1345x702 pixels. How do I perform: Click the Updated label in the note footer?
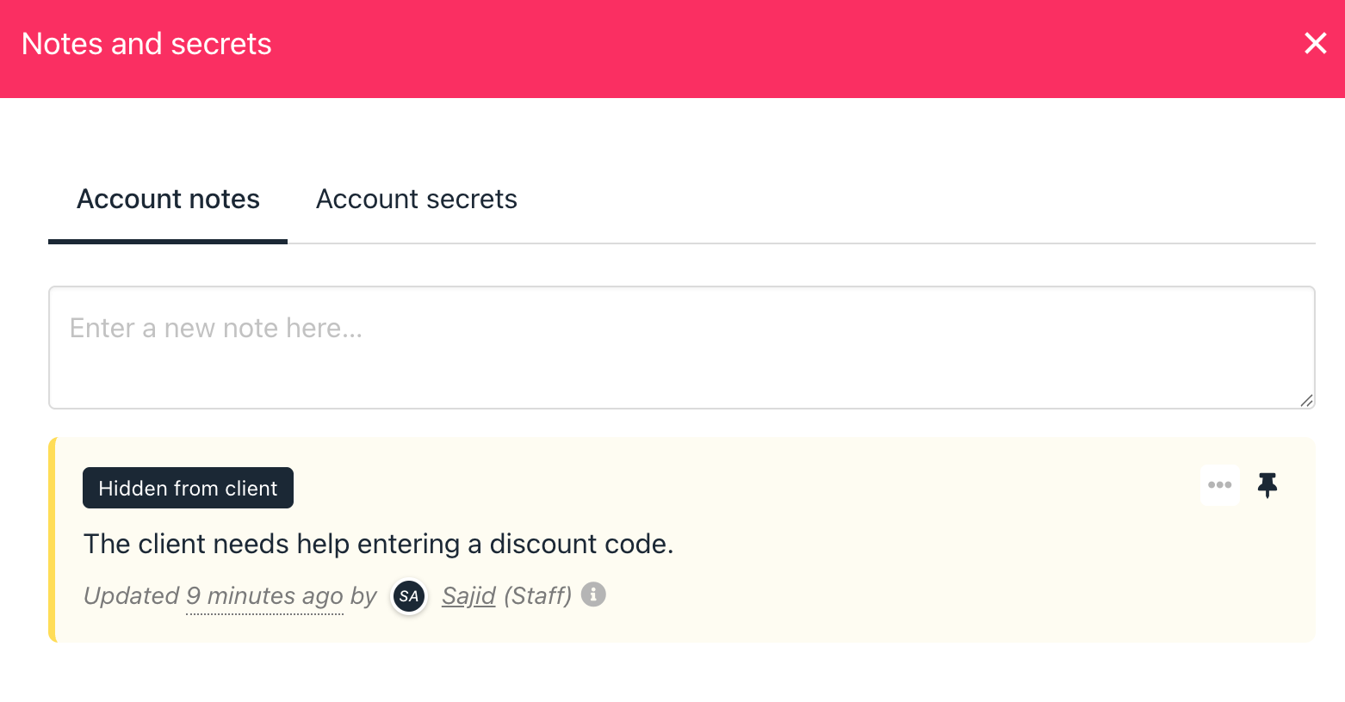[131, 595]
